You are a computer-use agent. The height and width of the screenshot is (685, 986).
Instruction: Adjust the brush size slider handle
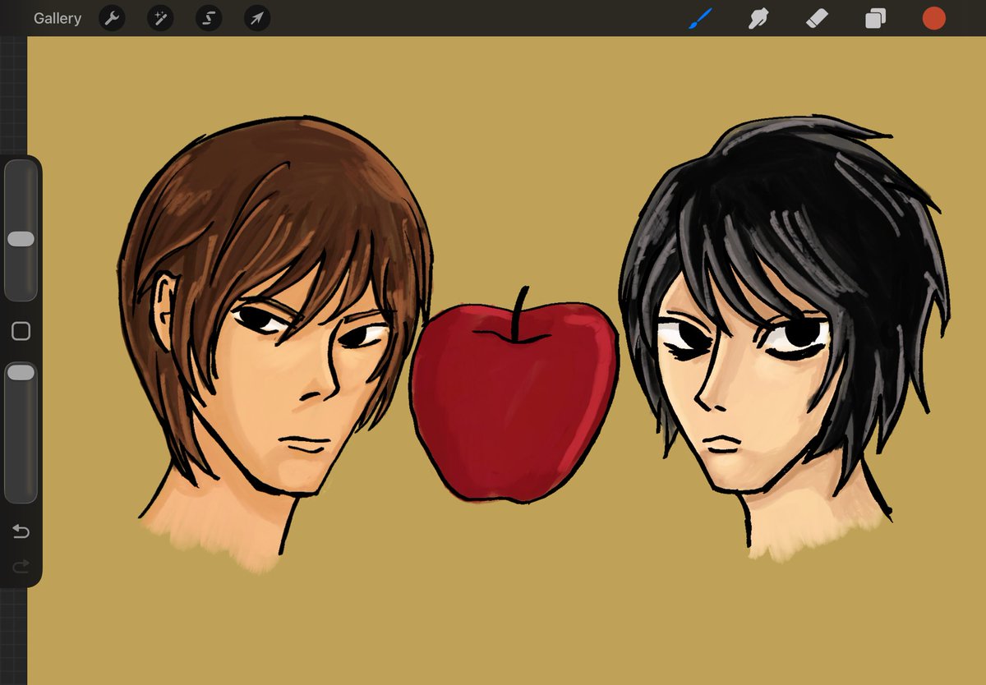point(21,239)
